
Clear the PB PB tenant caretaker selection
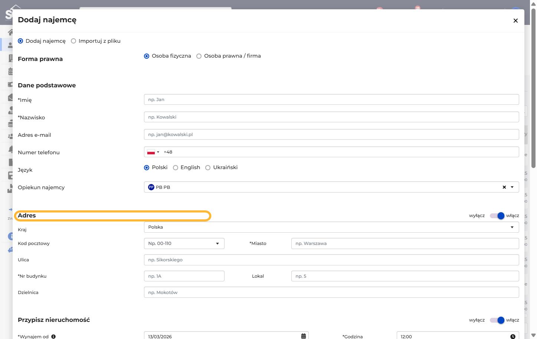tap(504, 187)
